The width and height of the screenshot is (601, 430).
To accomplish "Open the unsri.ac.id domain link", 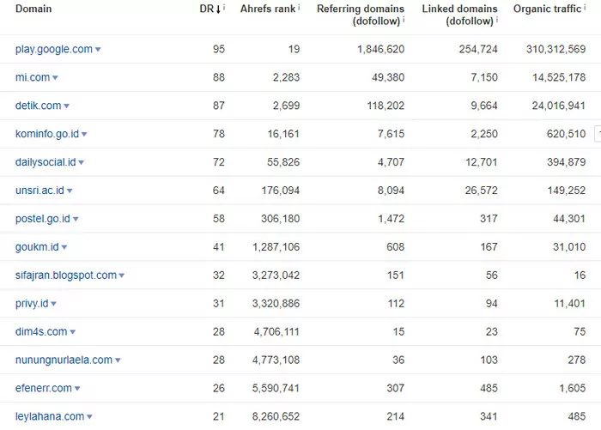I will (x=39, y=191).
